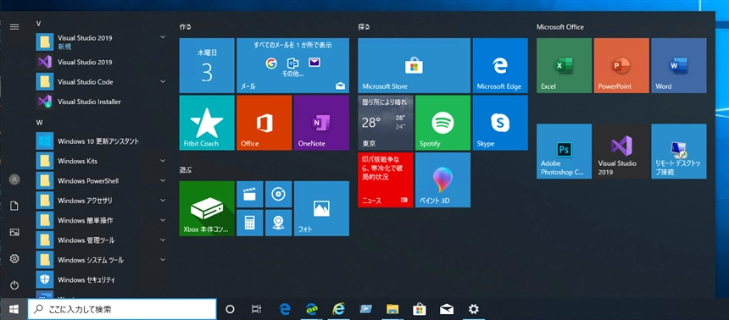Open the Excel tile
The height and width of the screenshot is (320, 729).
point(564,65)
